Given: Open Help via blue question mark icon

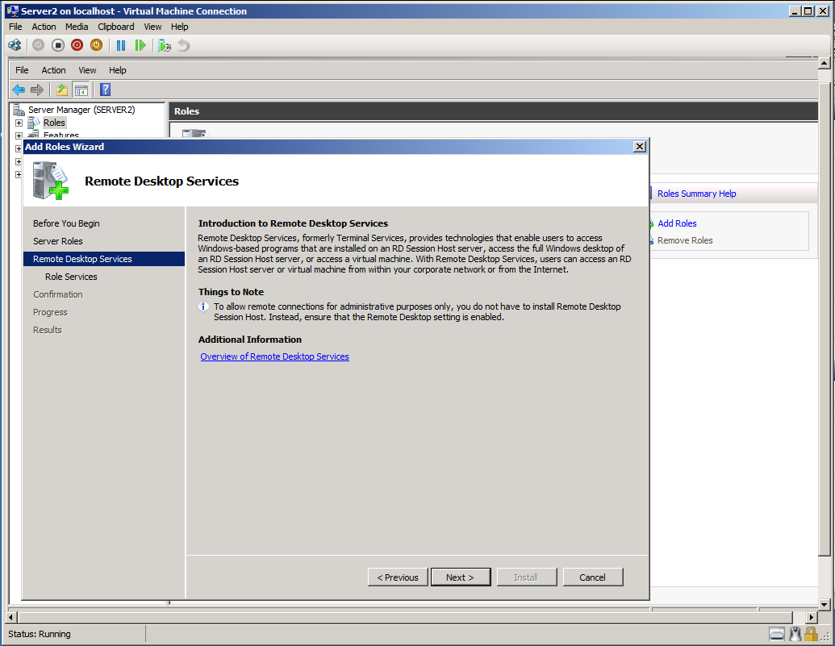Looking at the screenshot, I should tap(106, 90).
